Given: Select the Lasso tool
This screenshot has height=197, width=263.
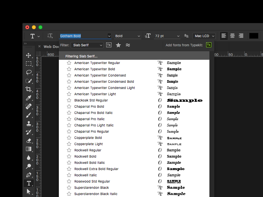Looking at the screenshot, I should pos(29,72).
